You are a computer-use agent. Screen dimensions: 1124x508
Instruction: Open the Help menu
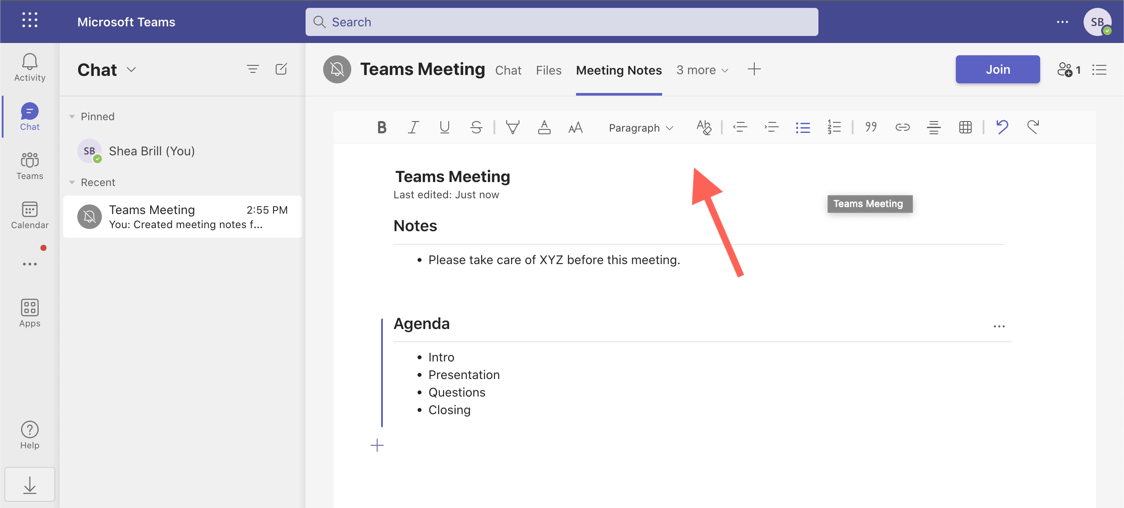30,436
